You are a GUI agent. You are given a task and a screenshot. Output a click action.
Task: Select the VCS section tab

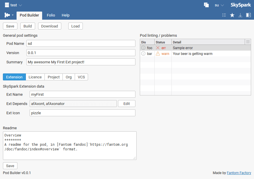[x=81, y=77]
